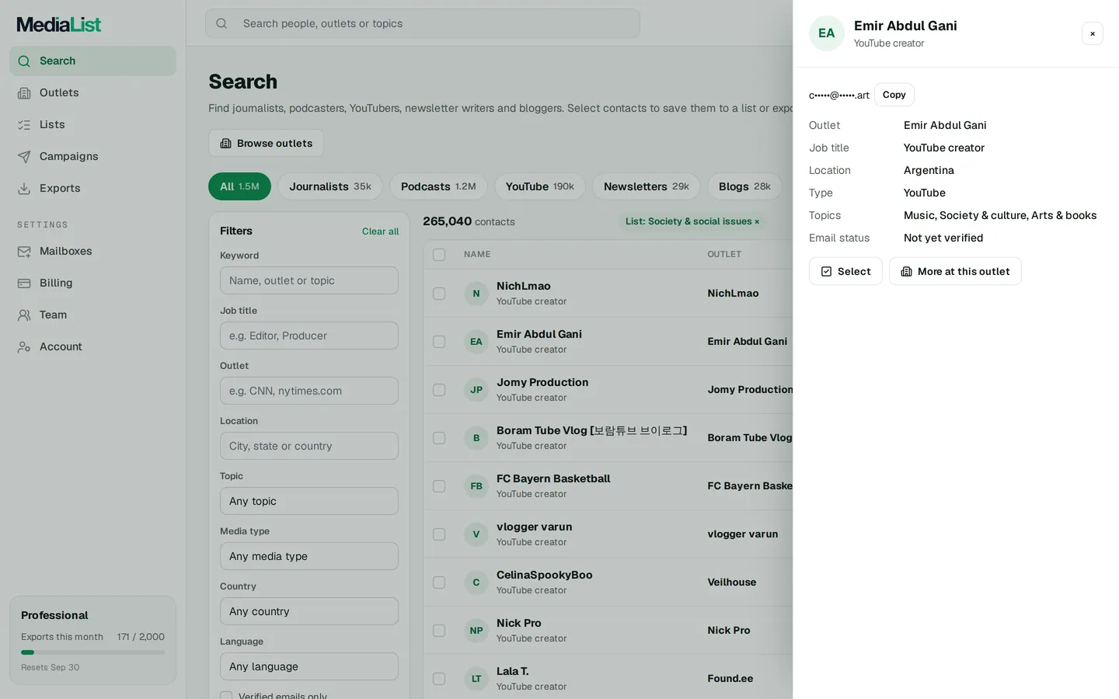Click Clear all filters

[380, 231]
